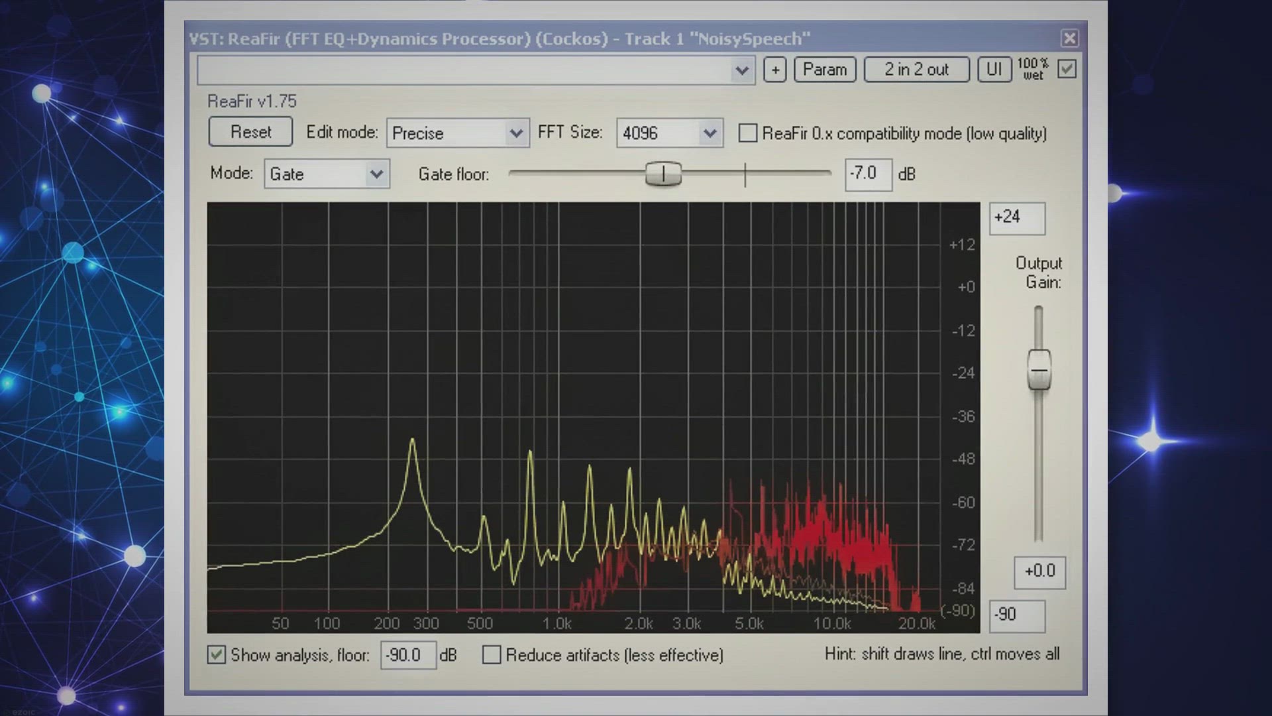Click the Gate floor dB value field

pyautogui.click(x=868, y=174)
